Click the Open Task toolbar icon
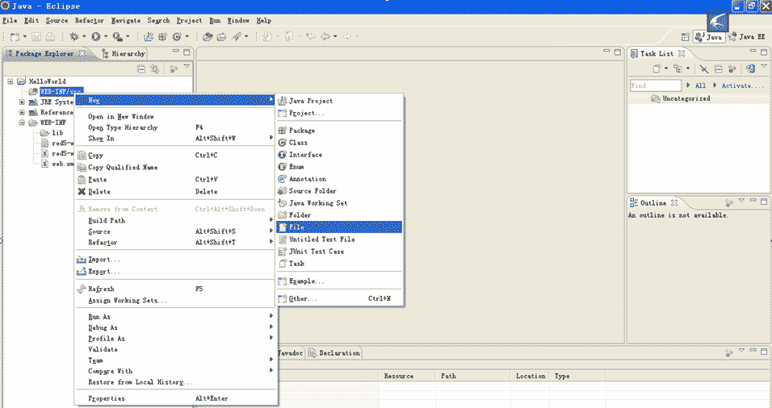The width and height of the screenshot is (772, 408). (x=221, y=36)
